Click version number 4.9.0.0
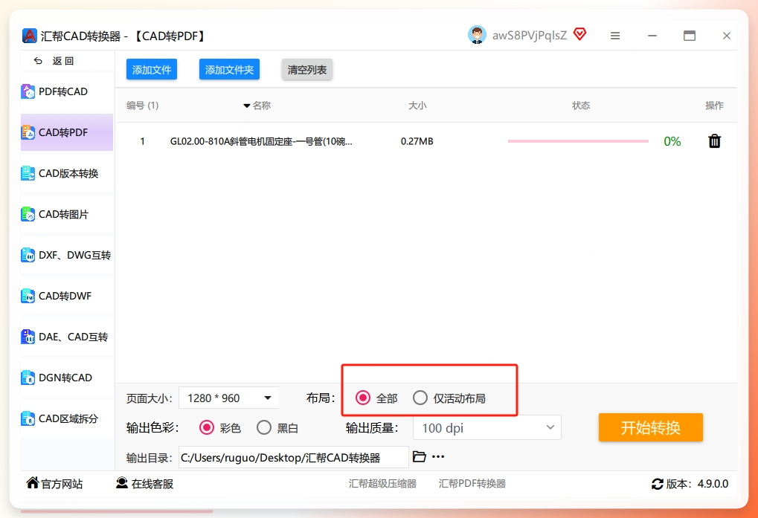The width and height of the screenshot is (758, 518). (713, 484)
